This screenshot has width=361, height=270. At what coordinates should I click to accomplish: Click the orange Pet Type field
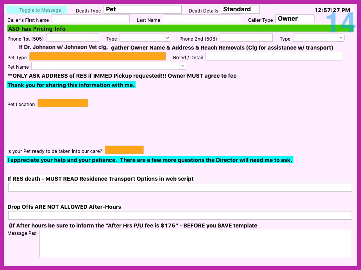(98, 56)
